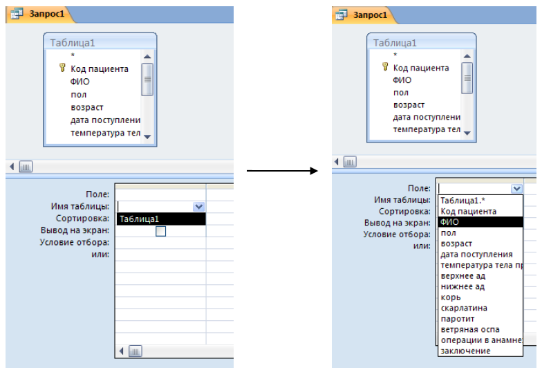Select пол in left Таблица1 field list
Image resolution: width=542 pixels, height=368 pixels.
pos(79,94)
